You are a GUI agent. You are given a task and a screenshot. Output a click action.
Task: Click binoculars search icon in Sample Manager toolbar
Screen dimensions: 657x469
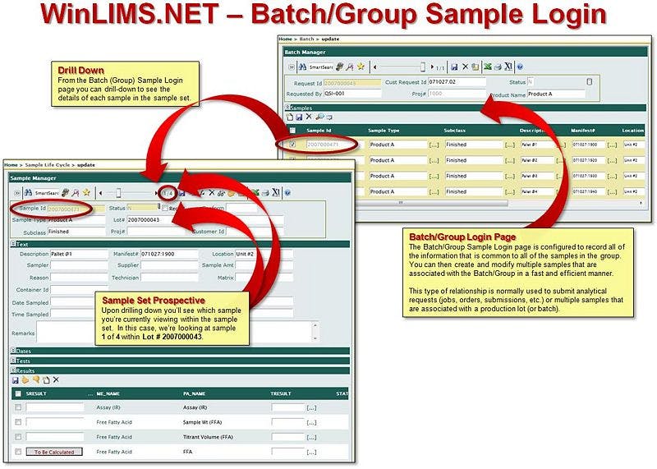pos(28,193)
